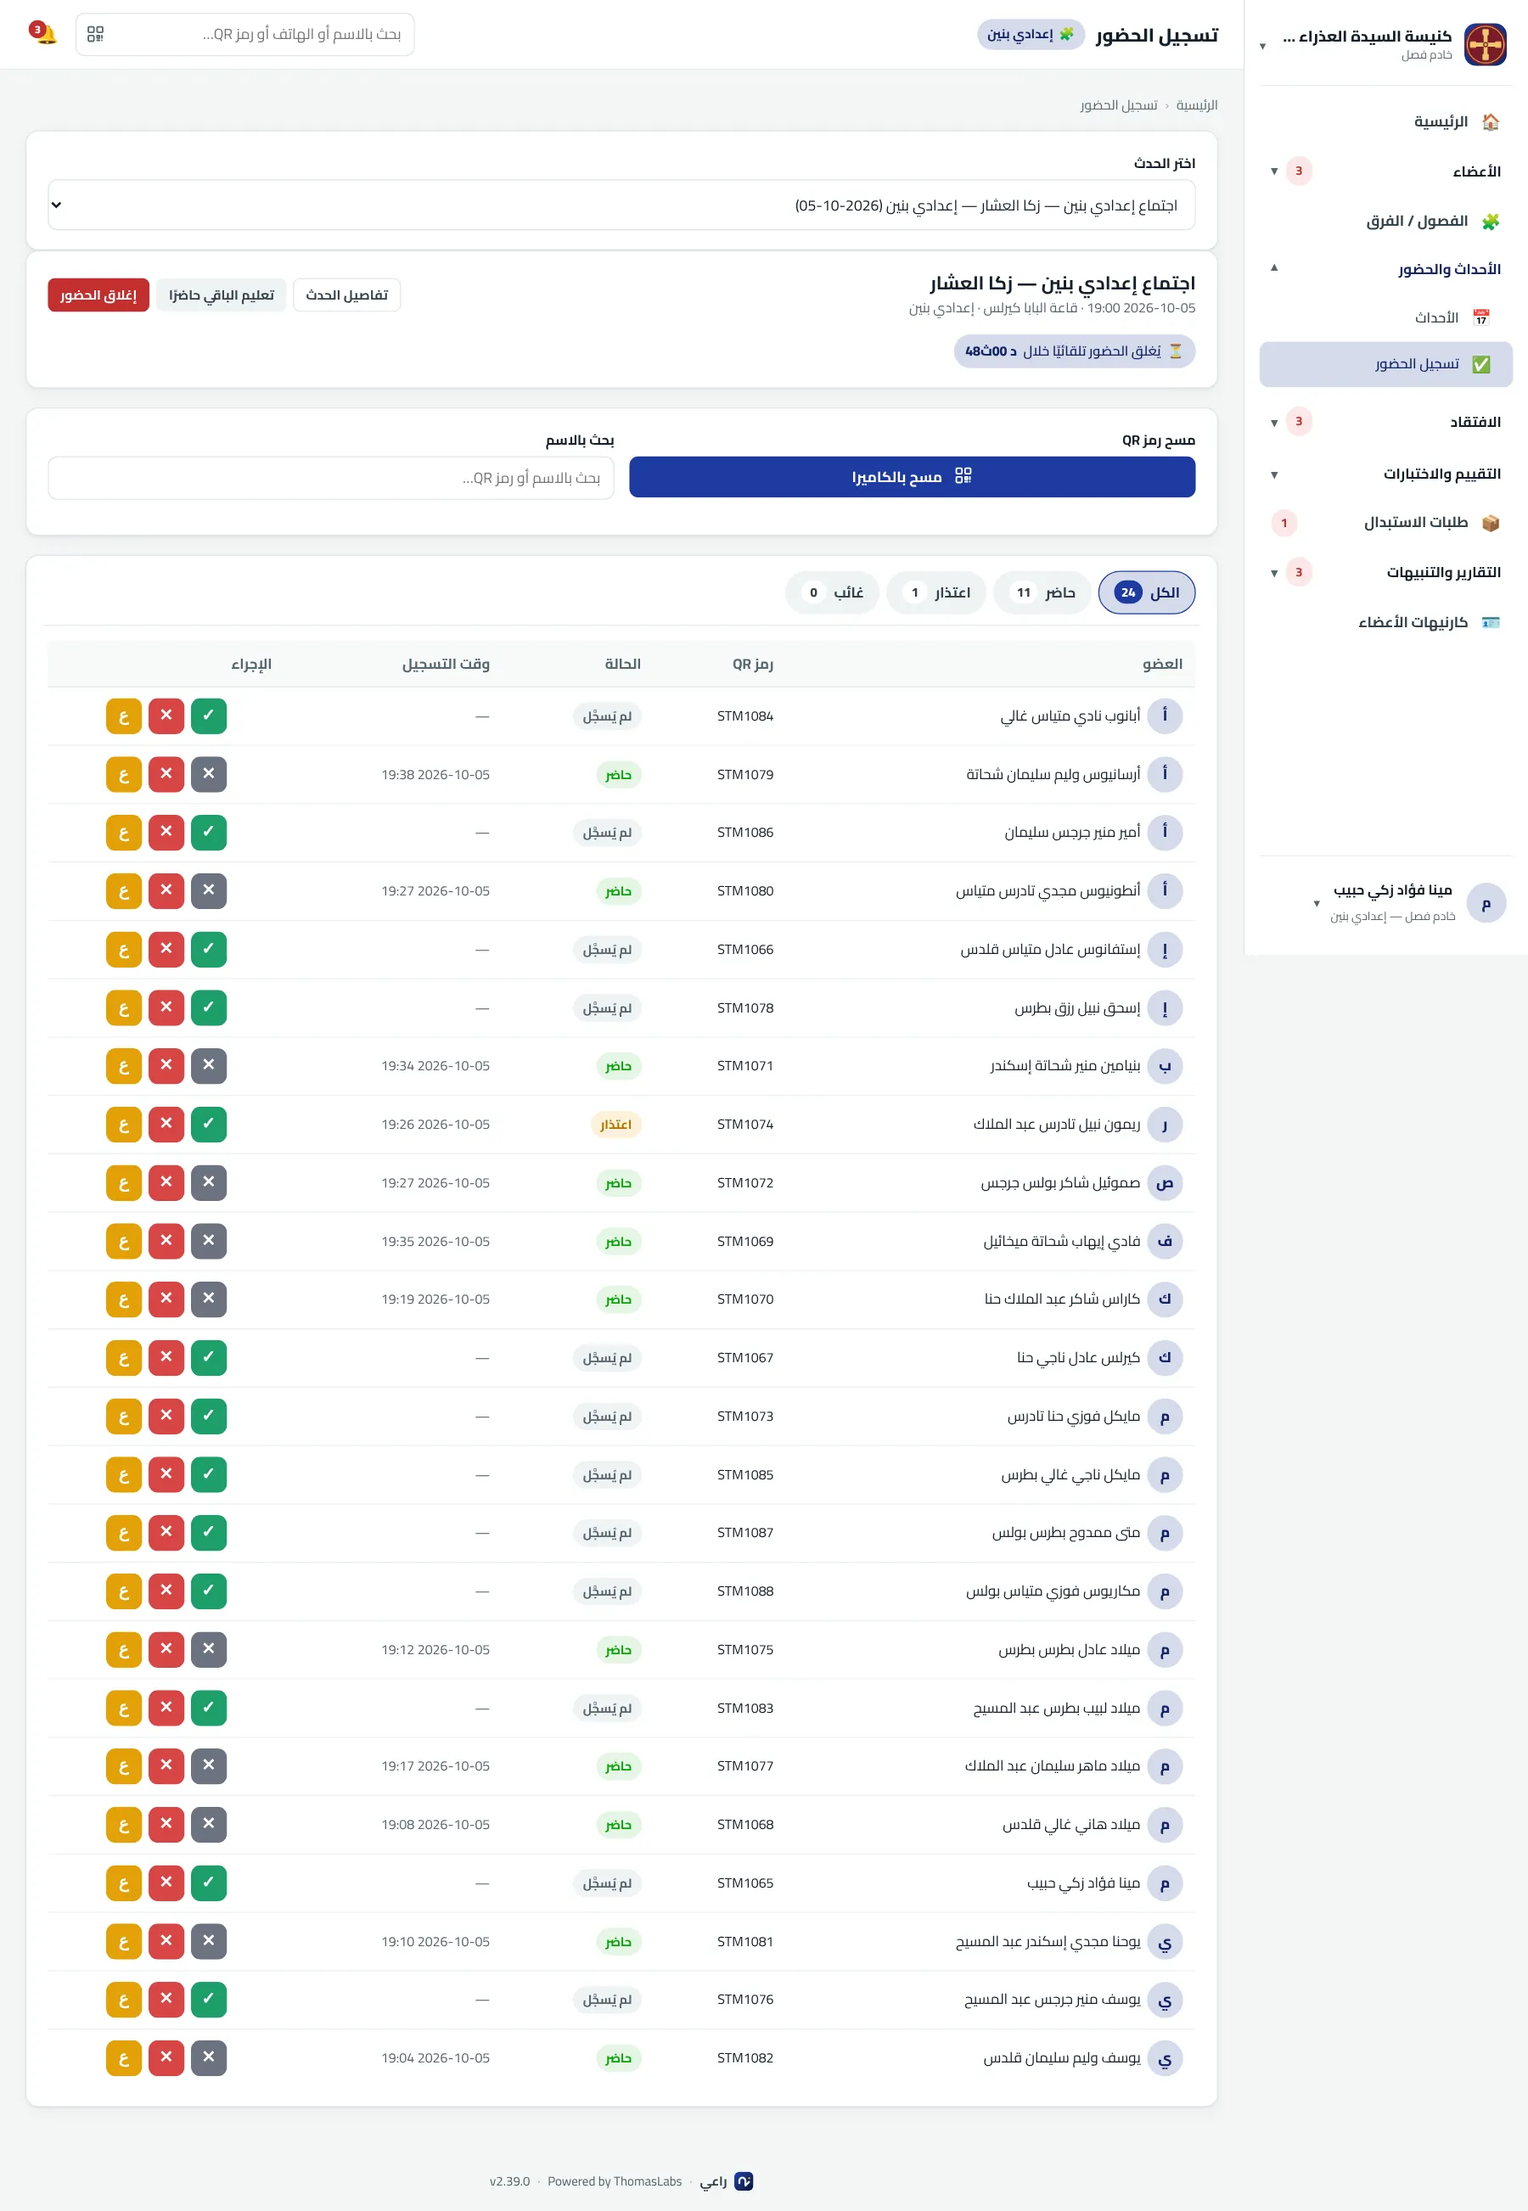Screen dimensions: 1528x2211
Task: Mark مينا فؤاد زكي حبيب present with green check
Action: tap(209, 1883)
